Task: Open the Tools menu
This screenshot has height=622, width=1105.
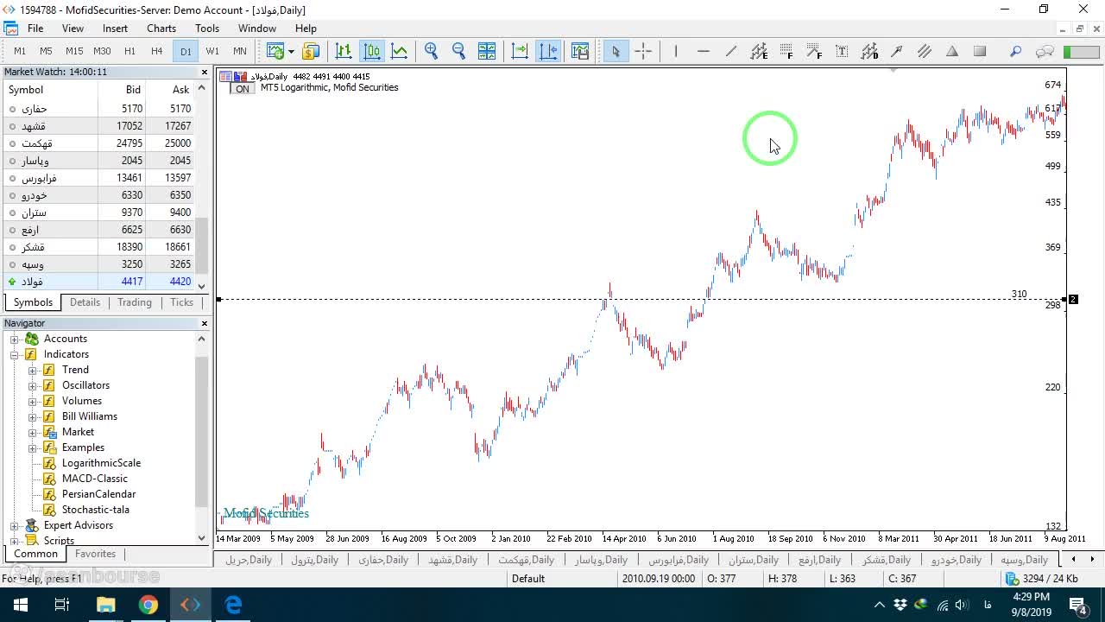Action: tap(207, 29)
